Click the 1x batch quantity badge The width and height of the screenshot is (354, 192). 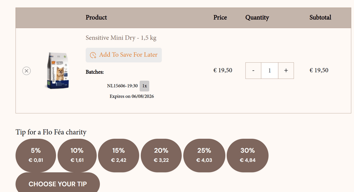[x=145, y=86]
